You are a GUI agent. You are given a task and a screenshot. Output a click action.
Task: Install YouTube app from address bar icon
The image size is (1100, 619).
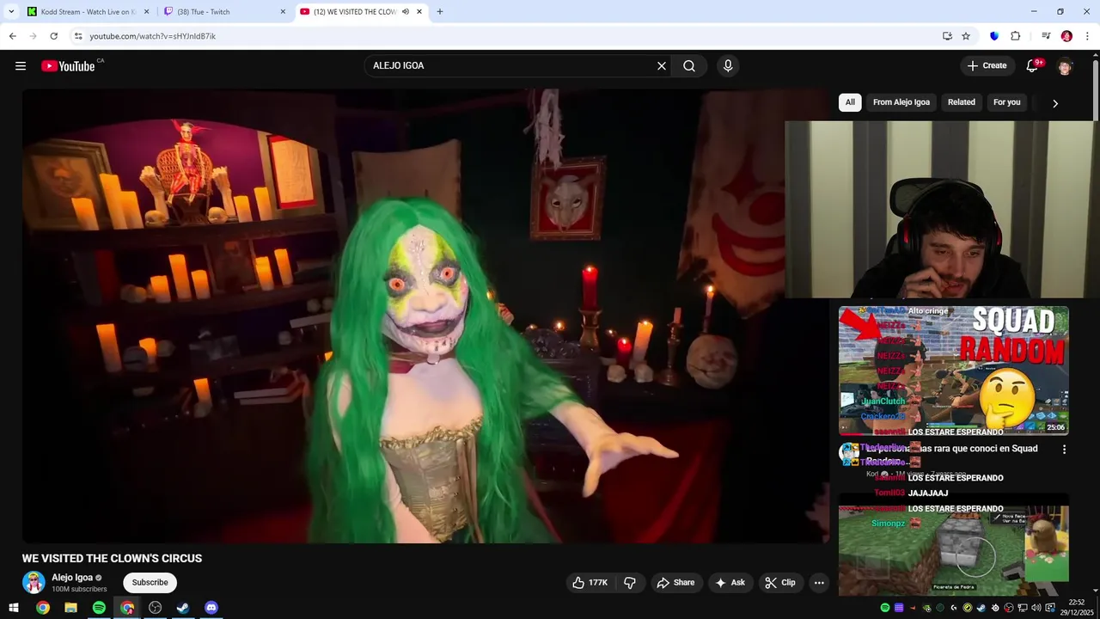pyautogui.click(x=947, y=36)
